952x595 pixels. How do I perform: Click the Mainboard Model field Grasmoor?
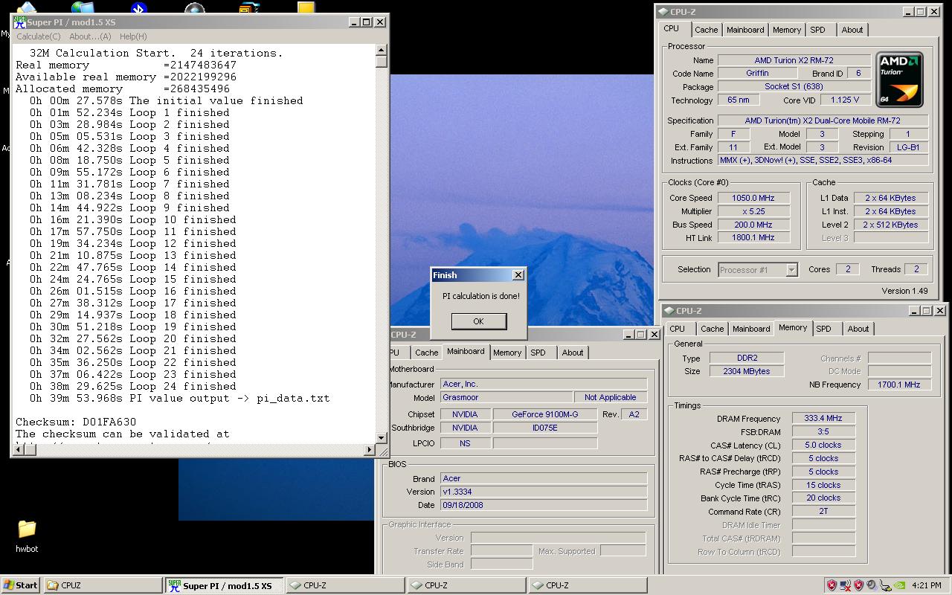(x=506, y=397)
